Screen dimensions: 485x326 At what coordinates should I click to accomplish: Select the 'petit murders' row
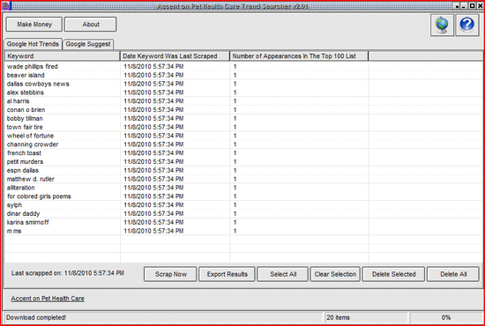(x=243, y=161)
